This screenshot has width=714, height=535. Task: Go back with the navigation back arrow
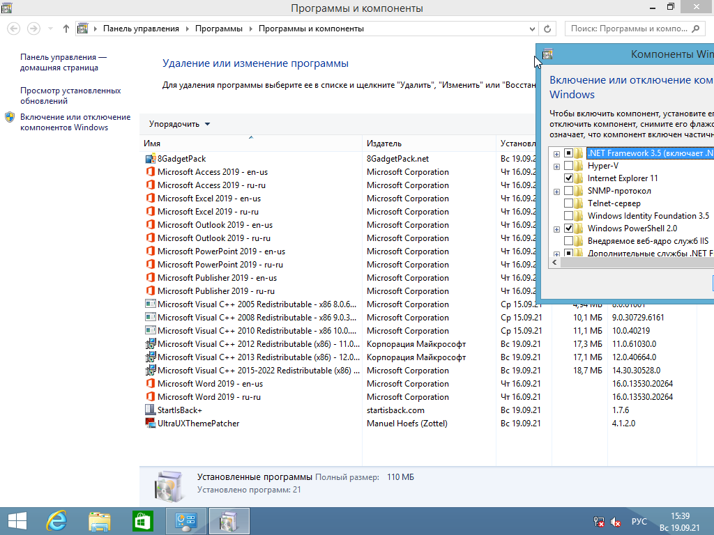pos(14,29)
